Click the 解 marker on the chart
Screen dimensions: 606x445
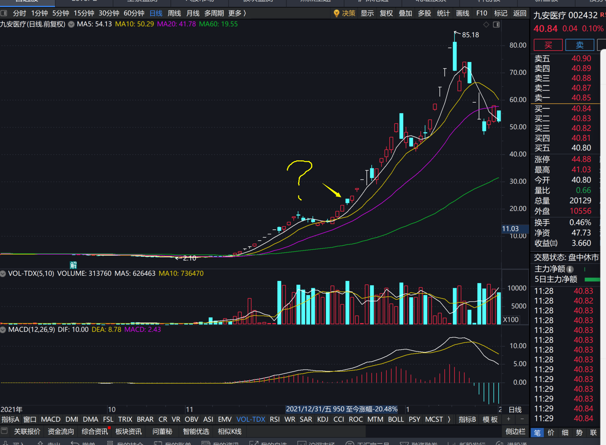pyautogui.click(x=73, y=265)
